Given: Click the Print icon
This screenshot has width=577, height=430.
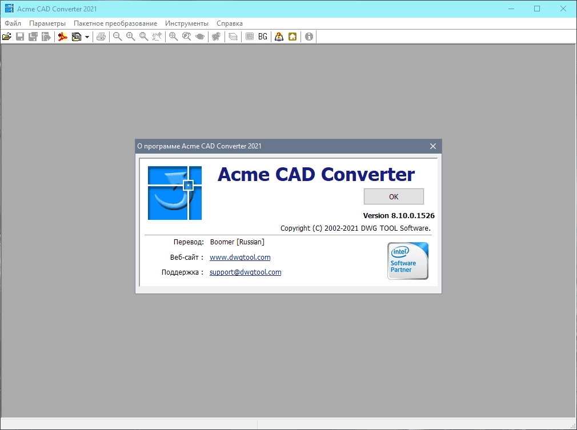Looking at the screenshot, I should (x=101, y=37).
